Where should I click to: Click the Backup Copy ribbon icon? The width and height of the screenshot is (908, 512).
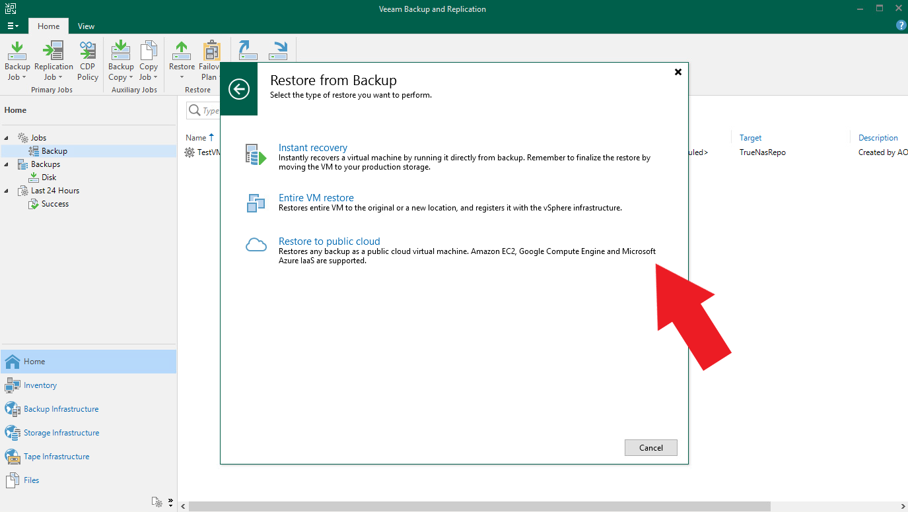(121, 50)
